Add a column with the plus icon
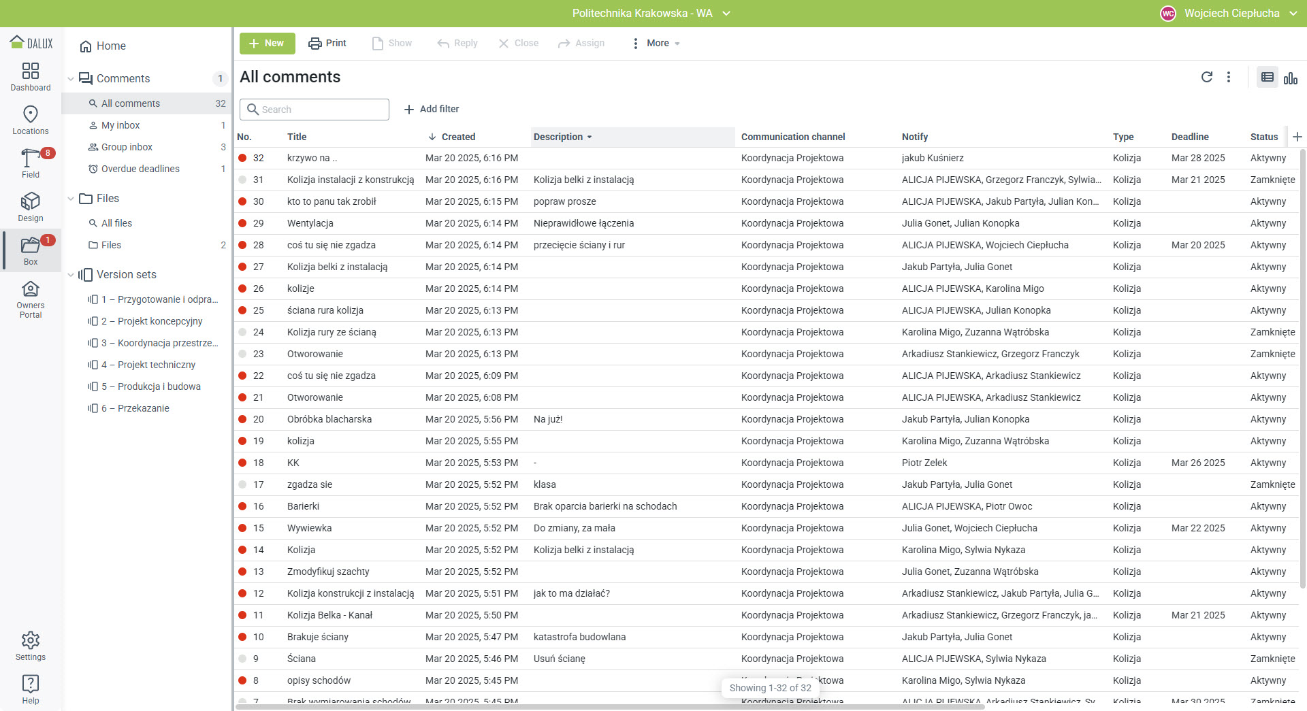The width and height of the screenshot is (1307, 711). tap(1297, 137)
